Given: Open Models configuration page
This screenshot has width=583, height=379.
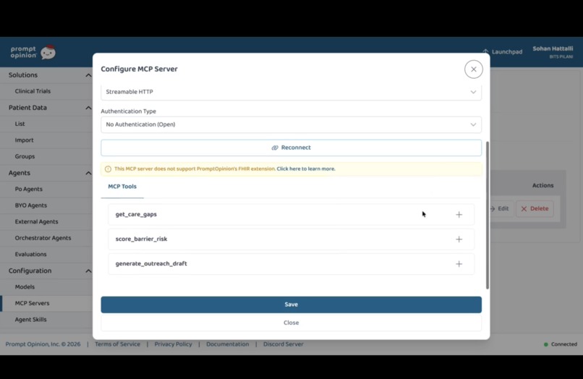Looking at the screenshot, I should 25,287.
